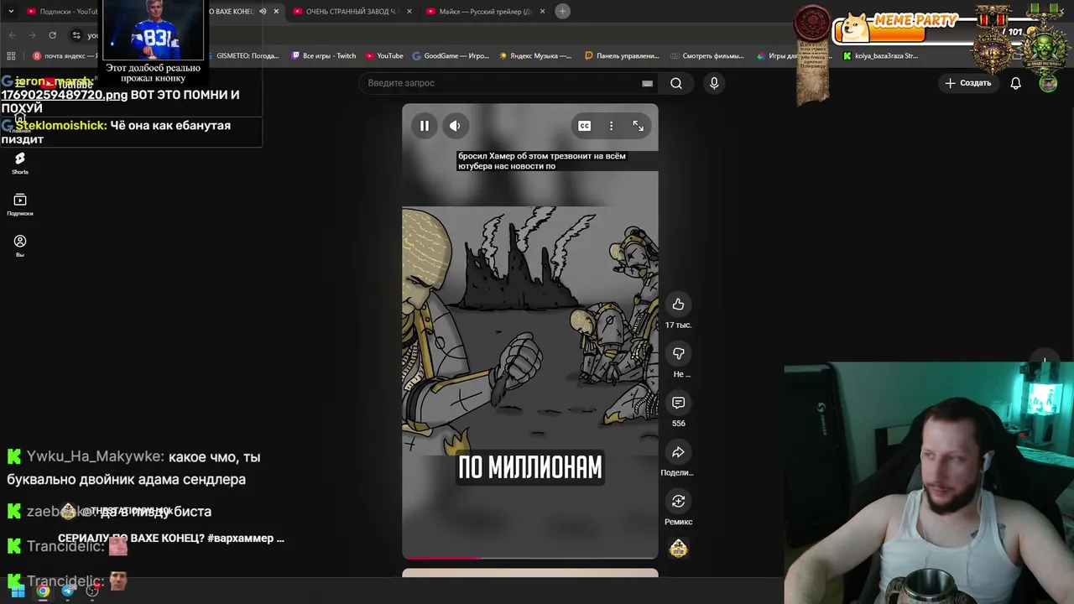
Task: Open the 'Яндекс Музыка' bookmark
Action: [x=535, y=56]
